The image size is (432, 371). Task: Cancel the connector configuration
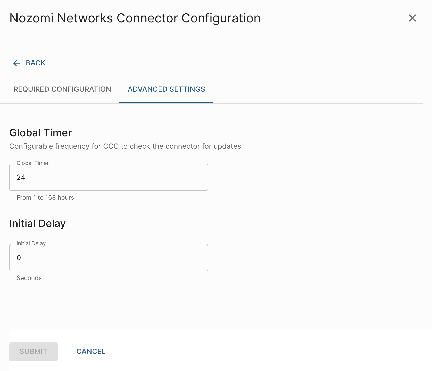91,351
